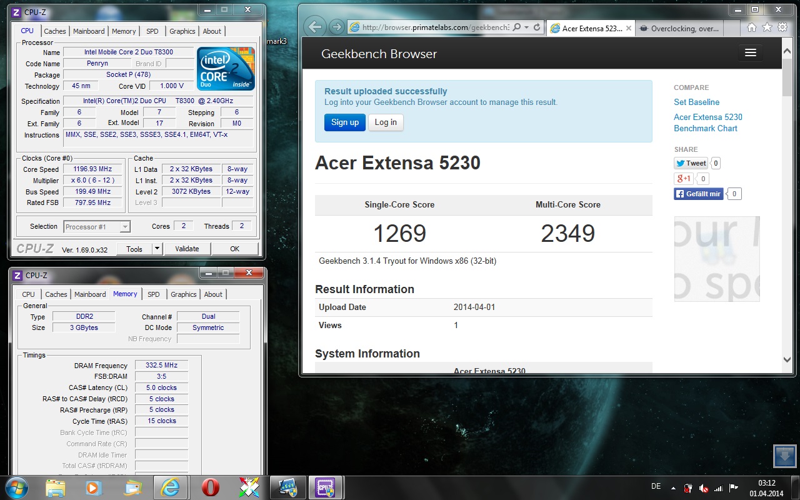Launch Opera browser from taskbar

tap(210, 487)
